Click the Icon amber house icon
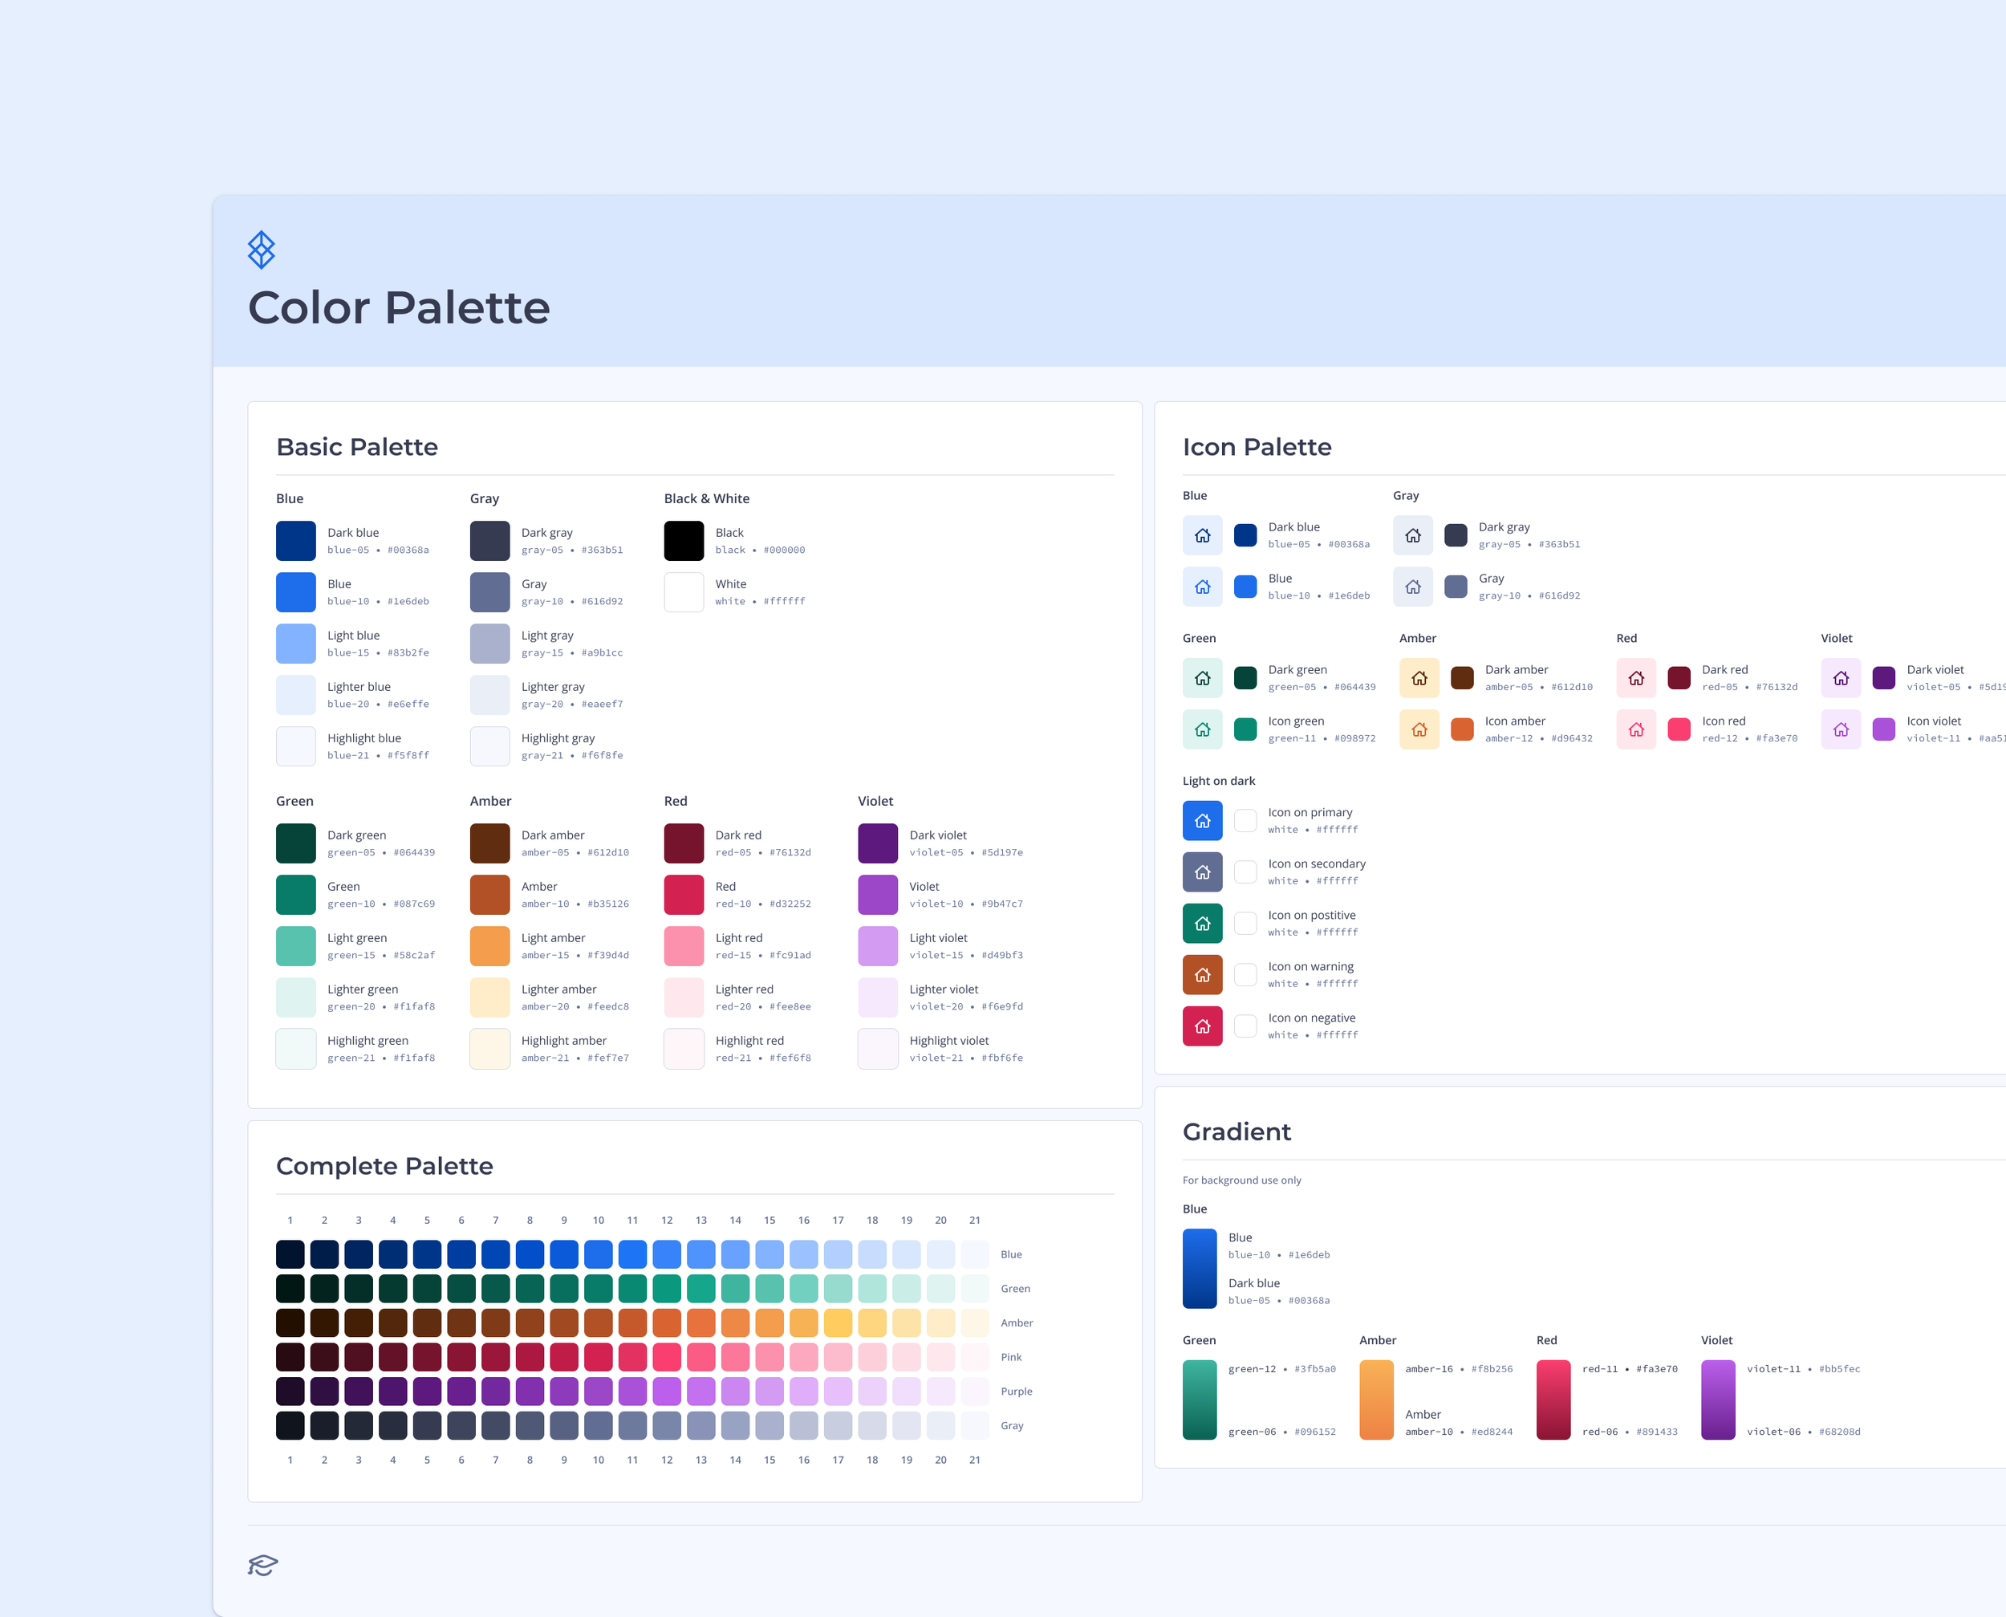Viewport: 2006px width, 1617px height. (1419, 729)
